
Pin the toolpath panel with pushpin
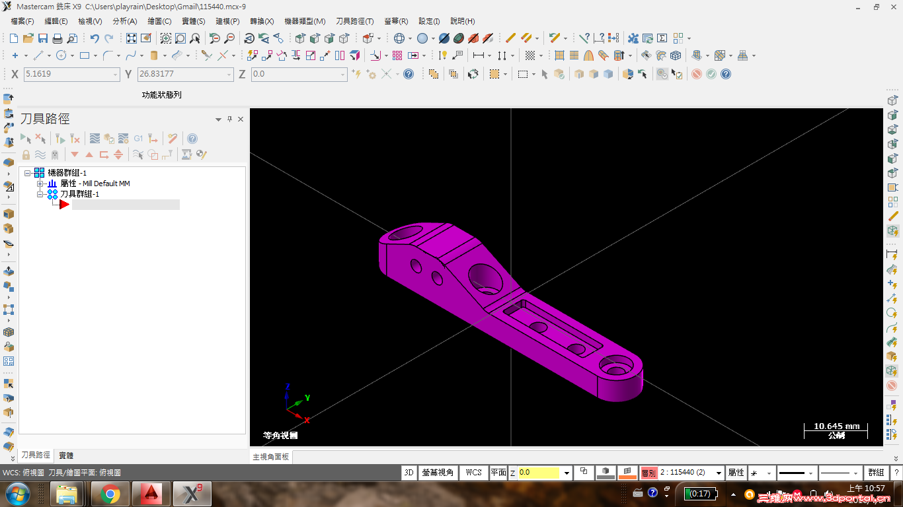[229, 119]
